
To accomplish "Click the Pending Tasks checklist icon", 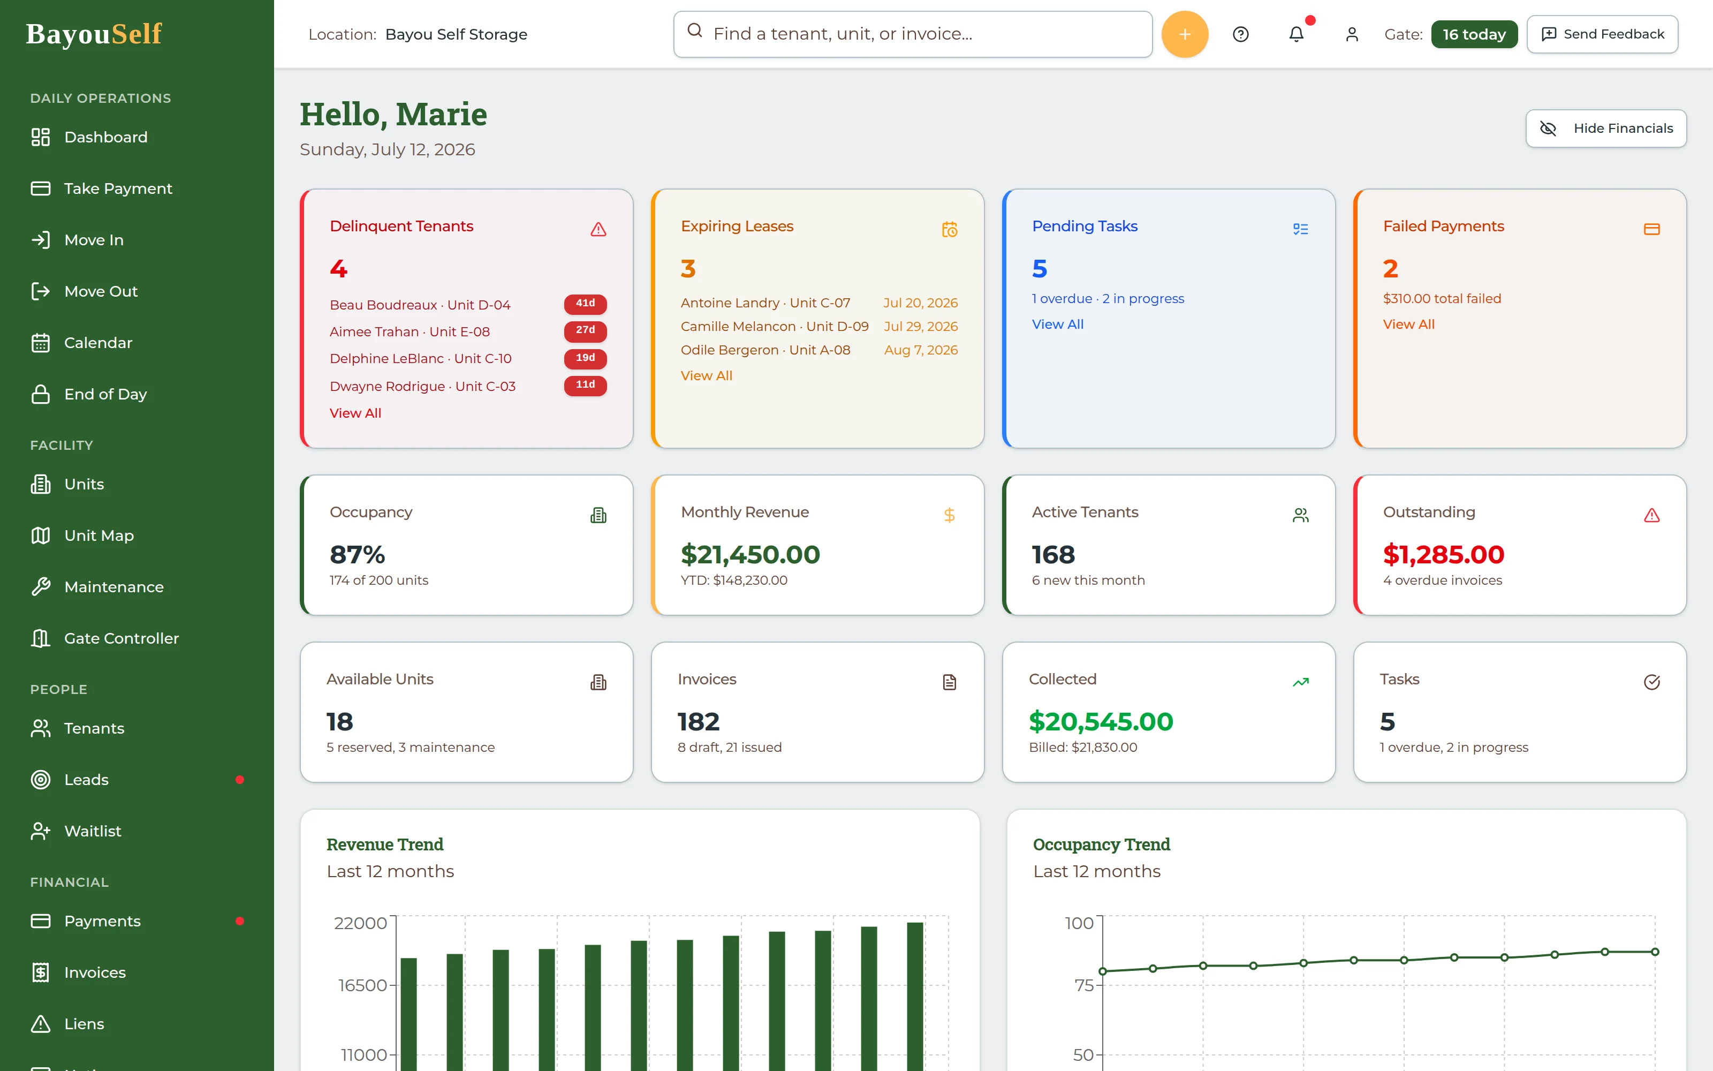I will [1300, 229].
